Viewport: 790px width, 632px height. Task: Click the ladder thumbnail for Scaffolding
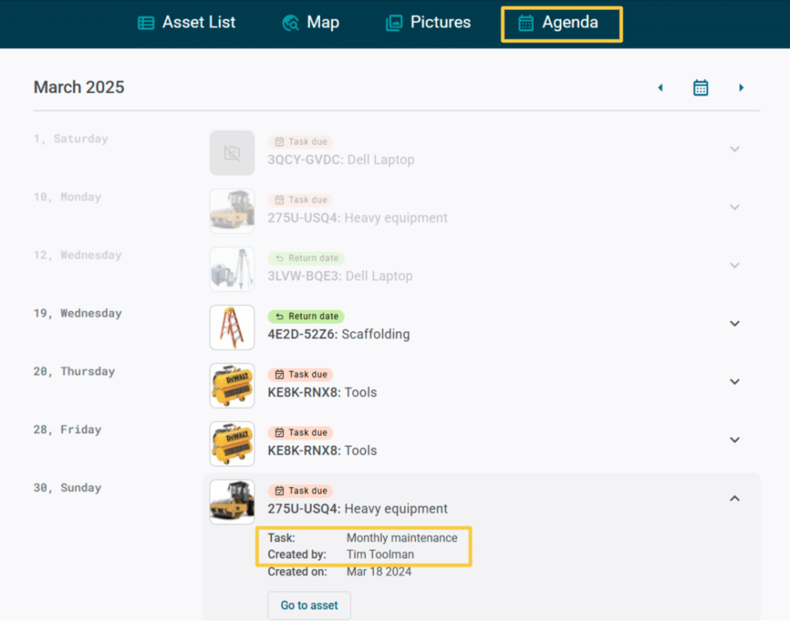pos(231,327)
